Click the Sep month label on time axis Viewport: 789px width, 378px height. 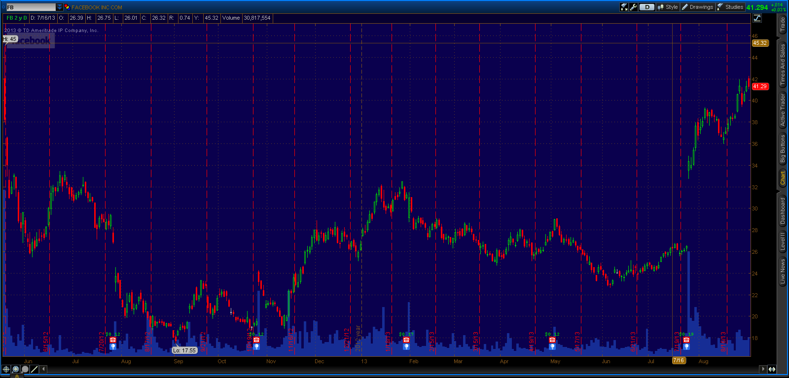point(178,361)
